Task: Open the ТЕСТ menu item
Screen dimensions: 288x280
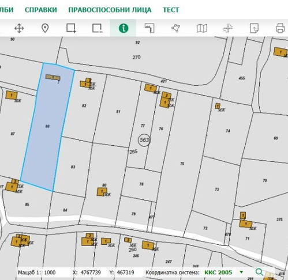Action: (x=171, y=10)
